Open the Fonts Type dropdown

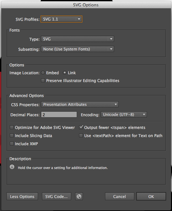pos(77,39)
